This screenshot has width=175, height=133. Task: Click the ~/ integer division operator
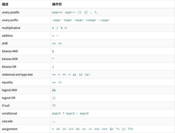click(x=65, y=28)
